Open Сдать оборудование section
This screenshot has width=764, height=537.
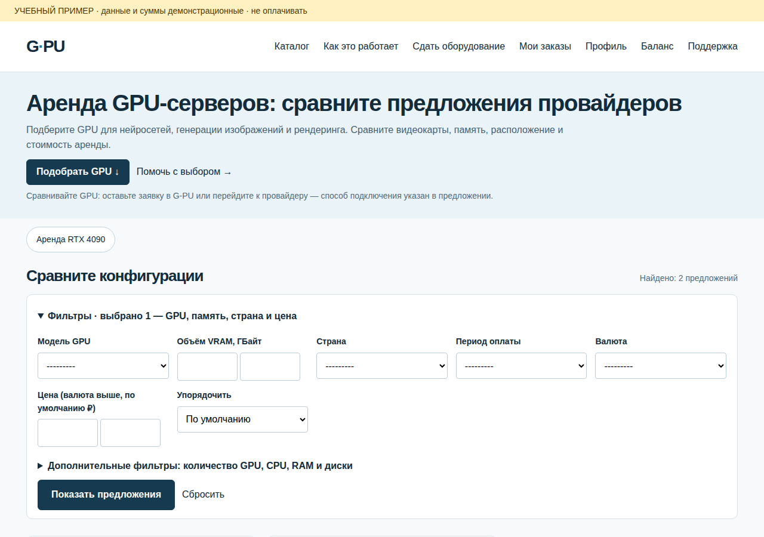pyautogui.click(x=458, y=47)
